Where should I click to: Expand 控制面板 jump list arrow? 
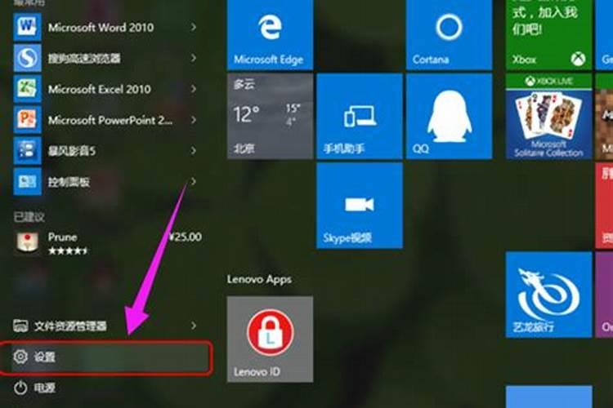point(194,181)
